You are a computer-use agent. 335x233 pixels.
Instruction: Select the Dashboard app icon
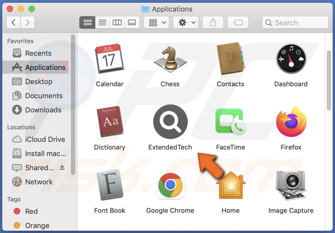pos(291,59)
